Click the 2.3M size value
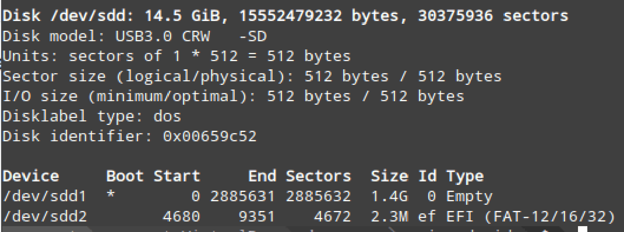This screenshot has width=624, height=232. coord(389,216)
